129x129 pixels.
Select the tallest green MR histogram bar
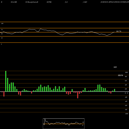click(6, 81)
